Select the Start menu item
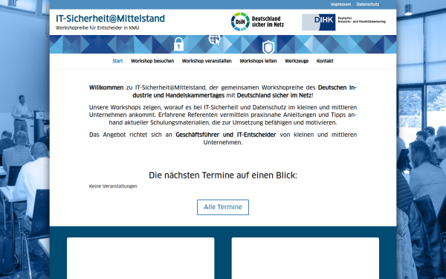The width and height of the screenshot is (446, 279). coord(117,61)
